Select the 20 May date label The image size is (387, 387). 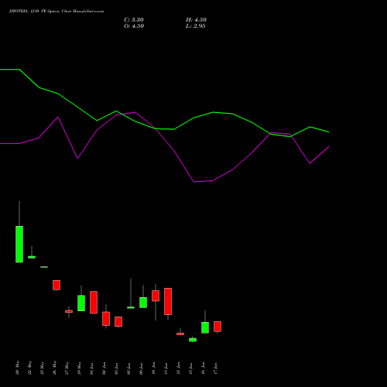[x=17, y=368]
